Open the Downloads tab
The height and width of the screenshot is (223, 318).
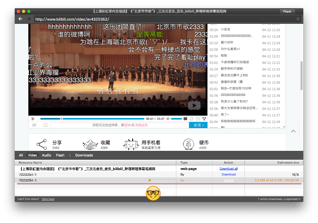84,155
